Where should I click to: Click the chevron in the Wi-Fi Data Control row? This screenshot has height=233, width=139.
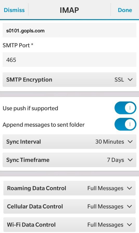129,225
